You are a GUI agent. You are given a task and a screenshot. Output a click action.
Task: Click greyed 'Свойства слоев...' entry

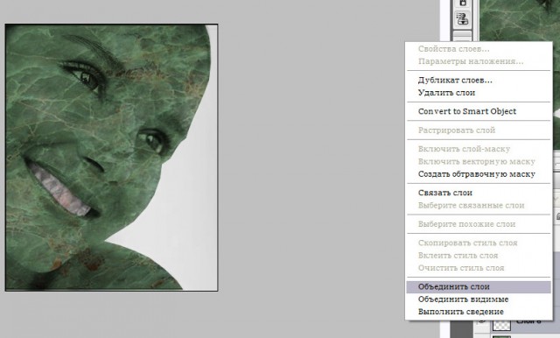pyautogui.click(x=479, y=49)
